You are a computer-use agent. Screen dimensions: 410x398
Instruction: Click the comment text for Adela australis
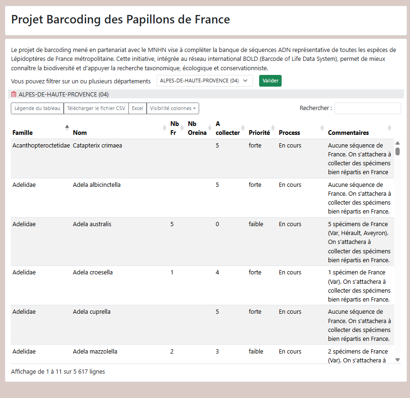359,242
